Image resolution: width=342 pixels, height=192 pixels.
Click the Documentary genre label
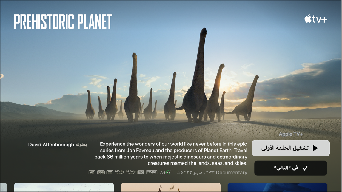point(231,173)
